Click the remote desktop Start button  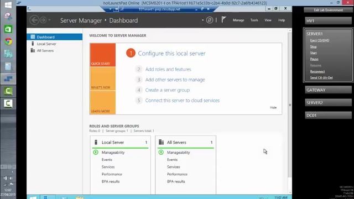[x=33, y=197]
